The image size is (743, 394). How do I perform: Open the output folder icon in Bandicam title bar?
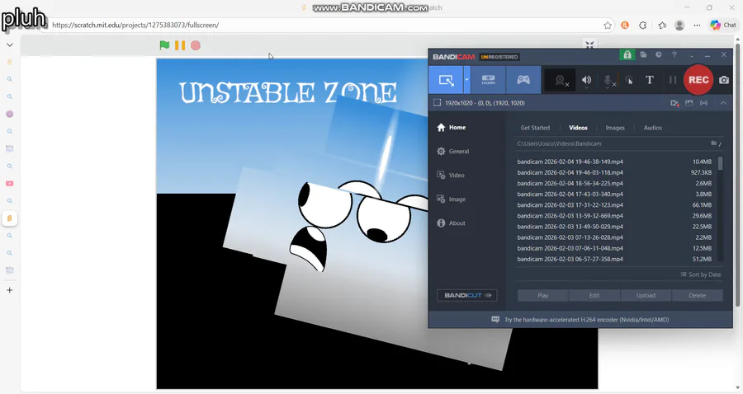(x=643, y=55)
